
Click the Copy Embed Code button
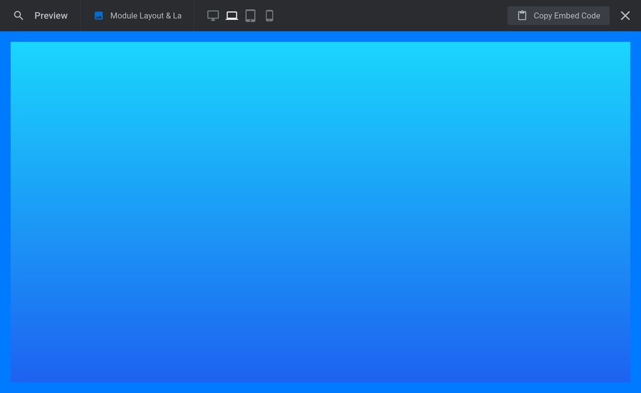[558, 16]
